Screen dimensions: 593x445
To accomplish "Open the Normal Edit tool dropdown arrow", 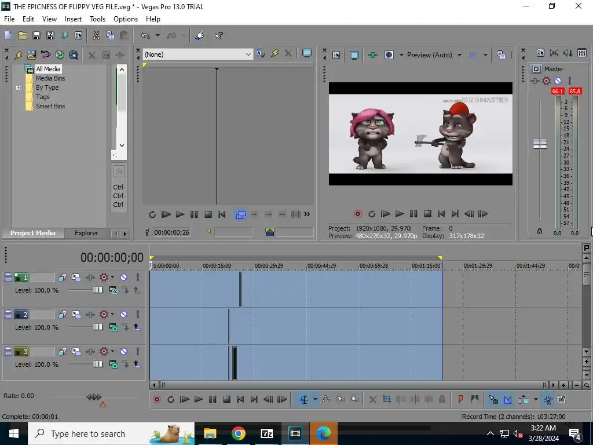I will click(315, 399).
